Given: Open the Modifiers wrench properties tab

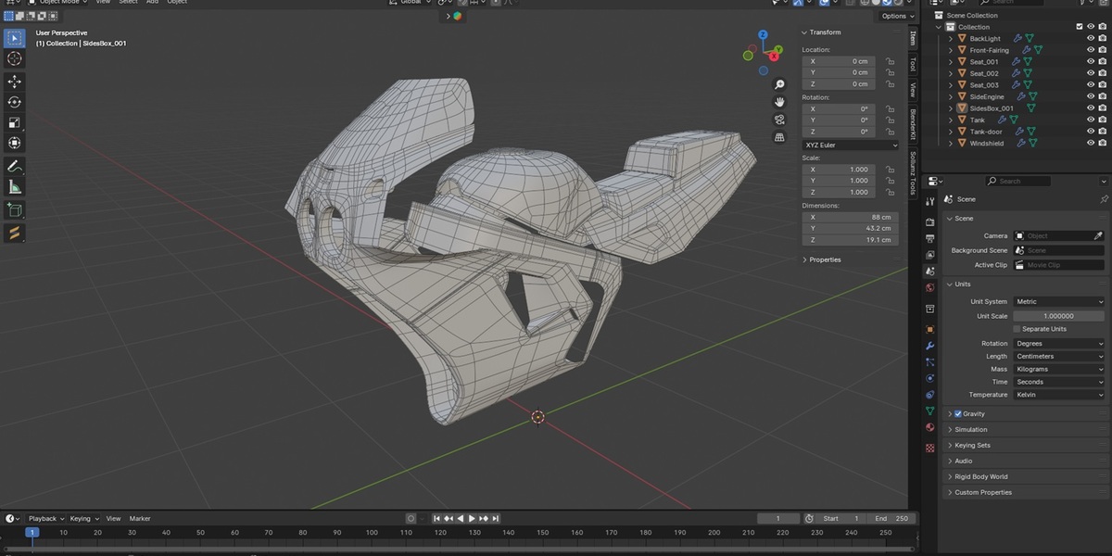Looking at the screenshot, I should coord(930,346).
